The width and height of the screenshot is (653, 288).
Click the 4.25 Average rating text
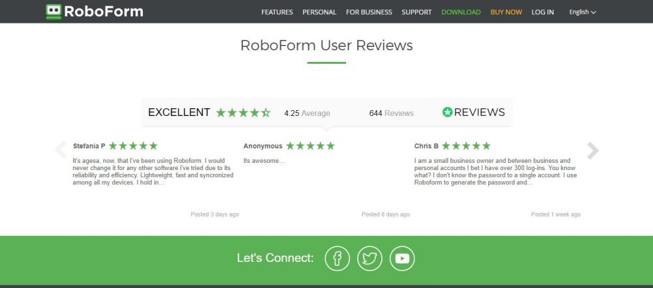pos(307,113)
